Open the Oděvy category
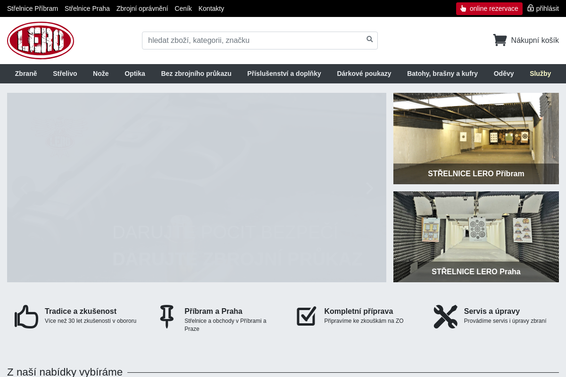 point(504,74)
